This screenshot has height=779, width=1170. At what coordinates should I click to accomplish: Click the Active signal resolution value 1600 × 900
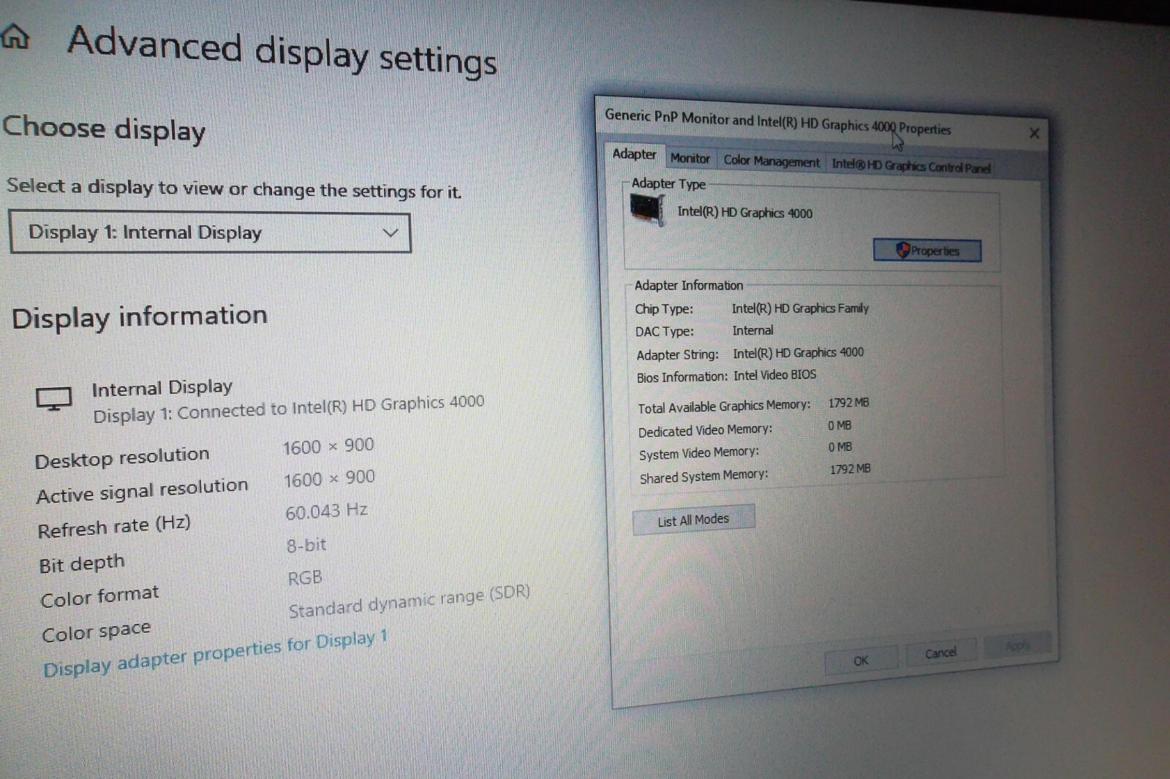(x=329, y=479)
